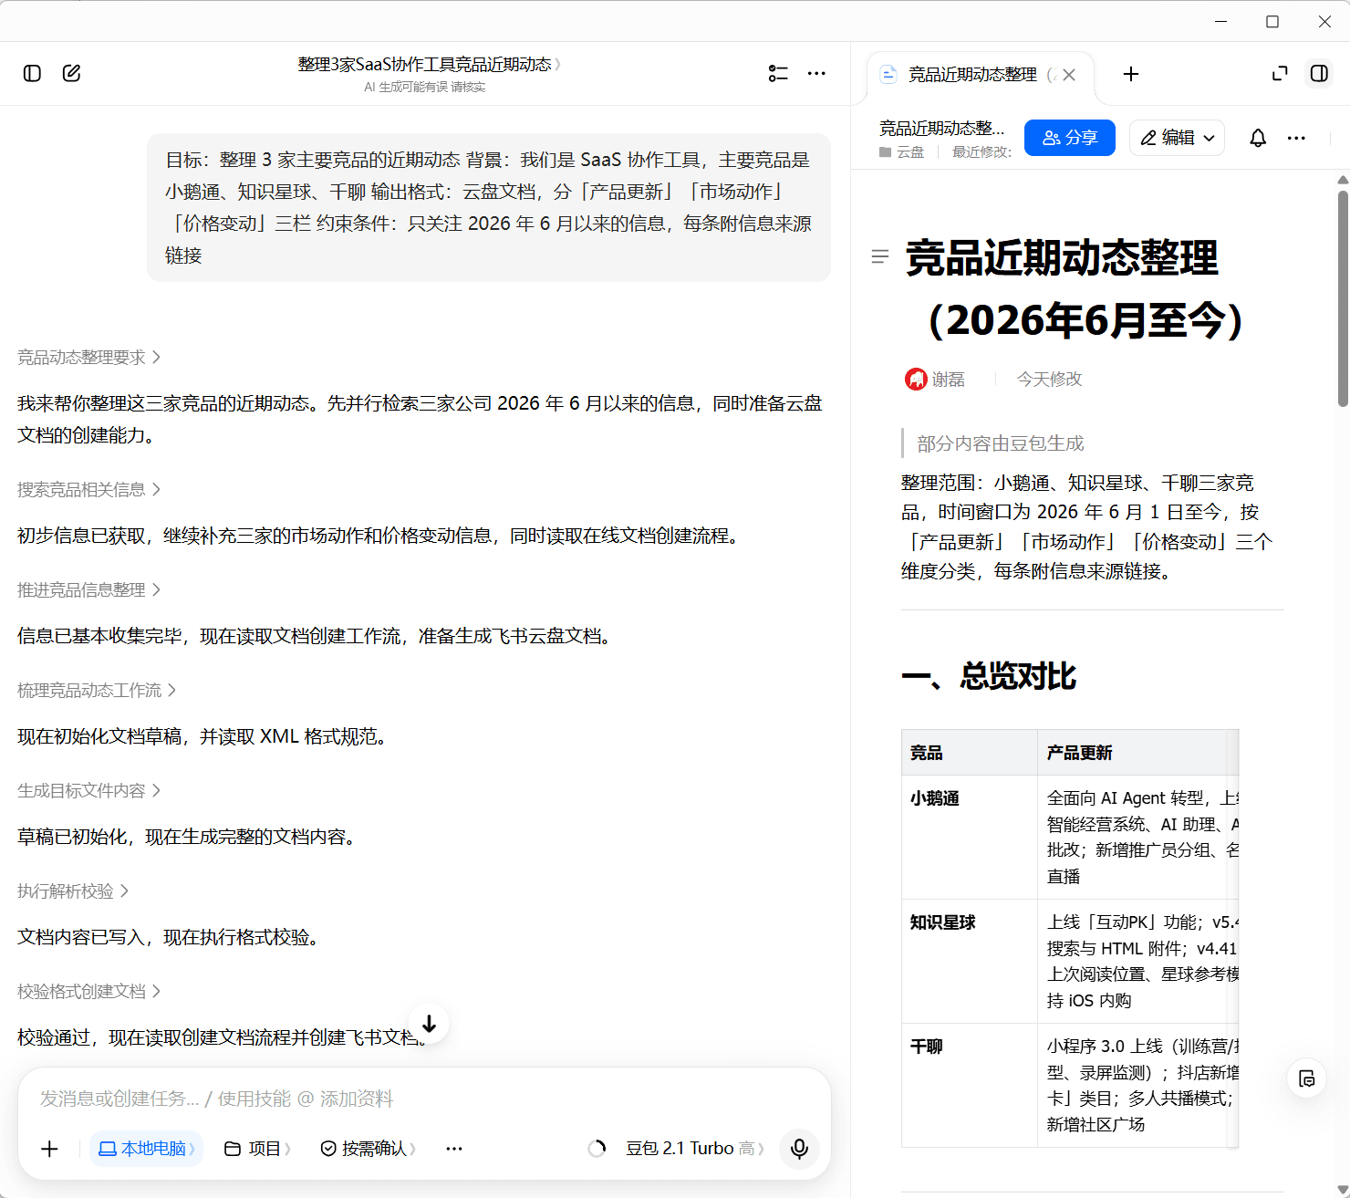The width and height of the screenshot is (1350, 1198).
Task: Open the 编辑 mode dropdown
Action: tap(1177, 138)
